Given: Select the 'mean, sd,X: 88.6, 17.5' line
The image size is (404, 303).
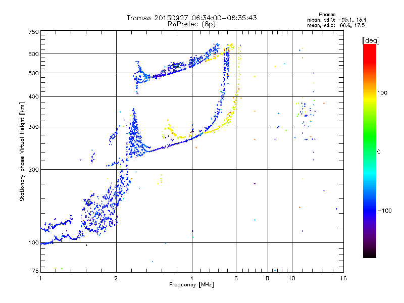Looking at the screenshot, I should point(336,25).
